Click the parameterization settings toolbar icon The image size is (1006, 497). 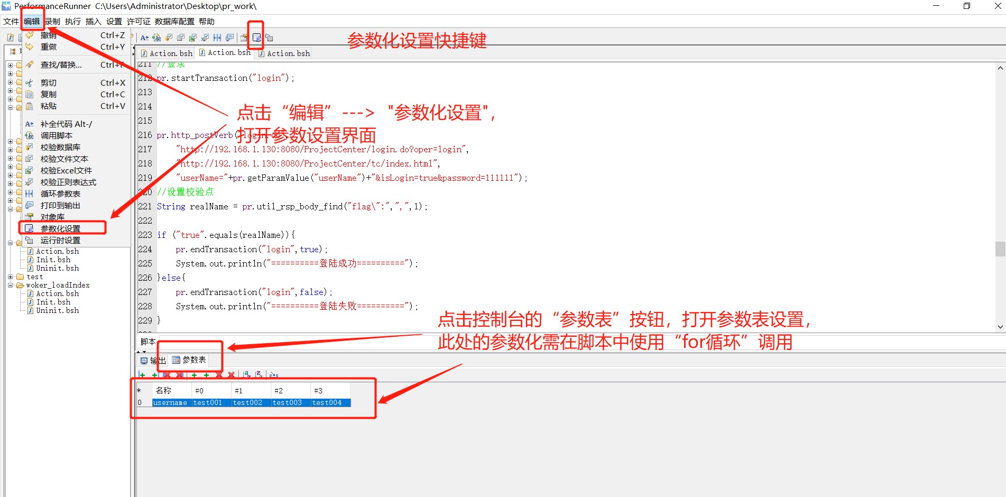[x=256, y=38]
